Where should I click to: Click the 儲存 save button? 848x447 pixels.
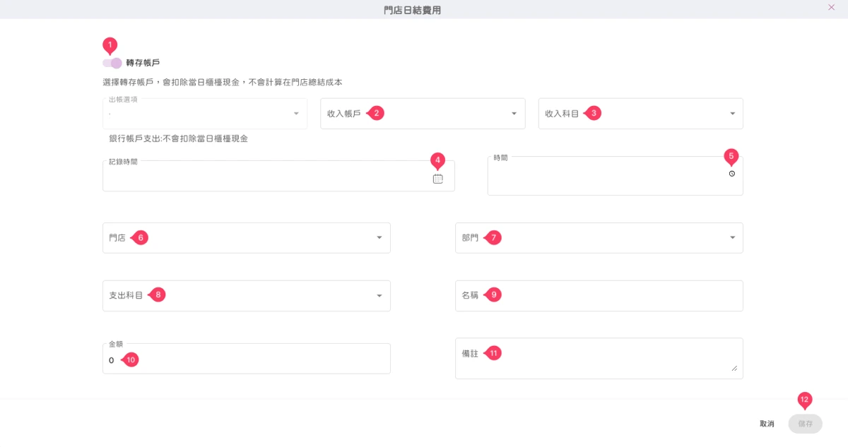coord(806,424)
